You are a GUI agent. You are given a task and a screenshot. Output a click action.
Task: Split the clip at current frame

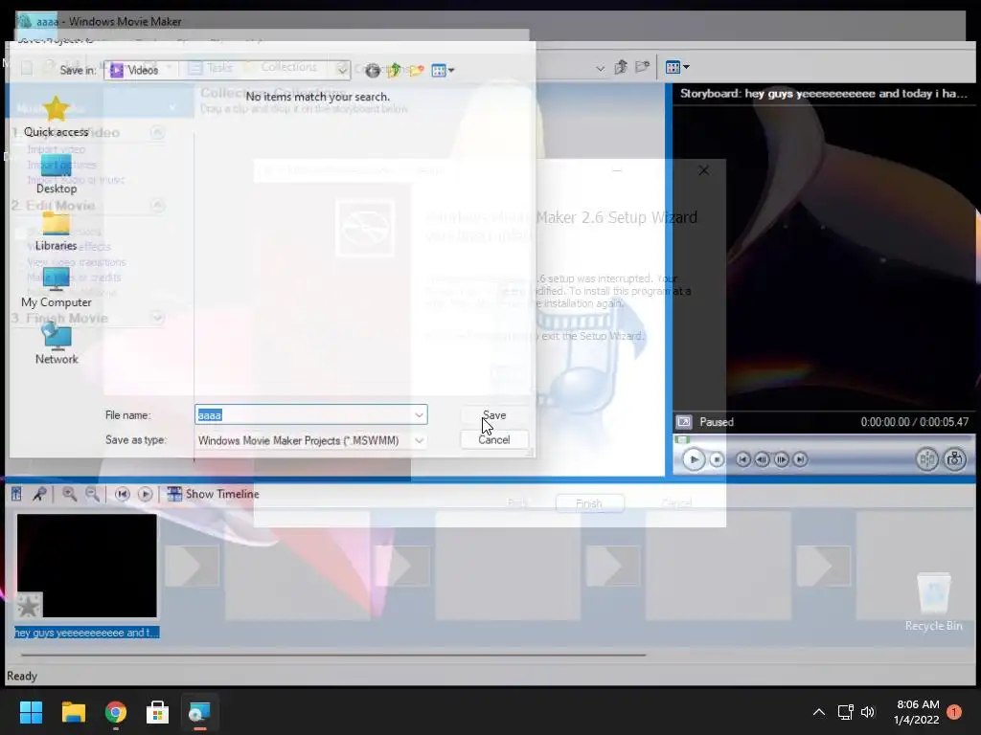tap(926, 459)
